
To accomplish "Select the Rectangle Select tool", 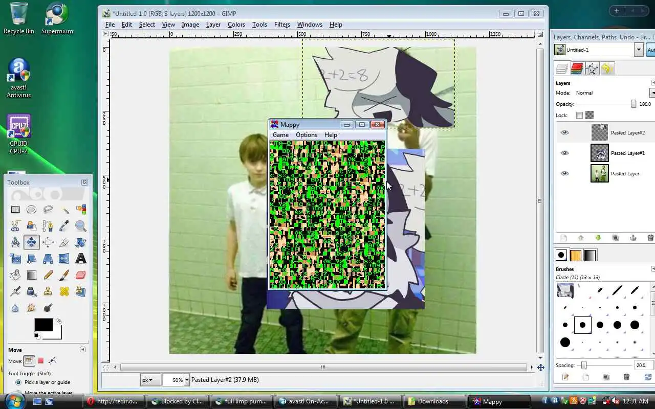I will (15, 210).
